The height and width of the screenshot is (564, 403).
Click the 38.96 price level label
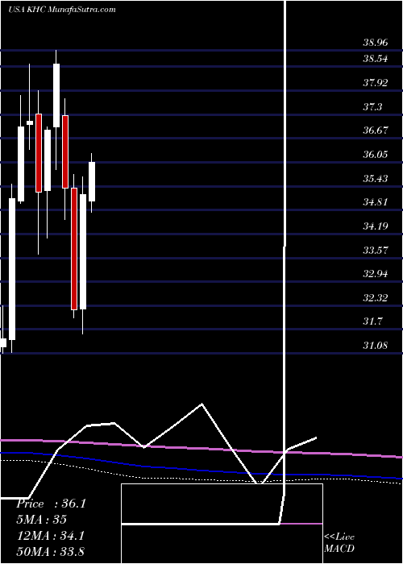pyautogui.click(x=376, y=44)
